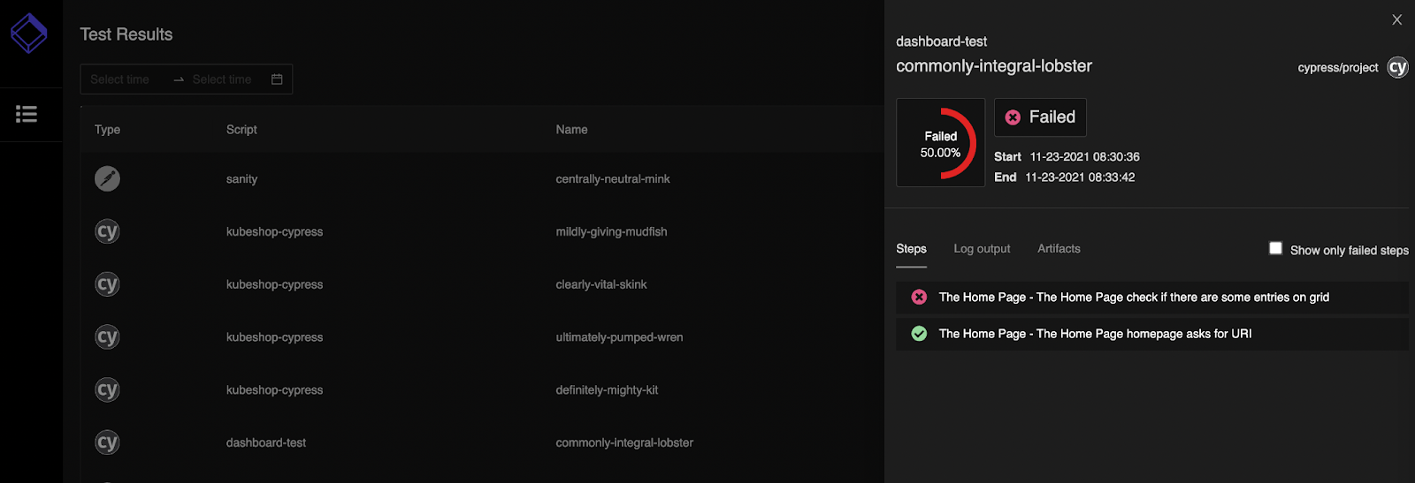Close the test details panel
The width and height of the screenshot is (1415, 483).
pos(1396,19)
